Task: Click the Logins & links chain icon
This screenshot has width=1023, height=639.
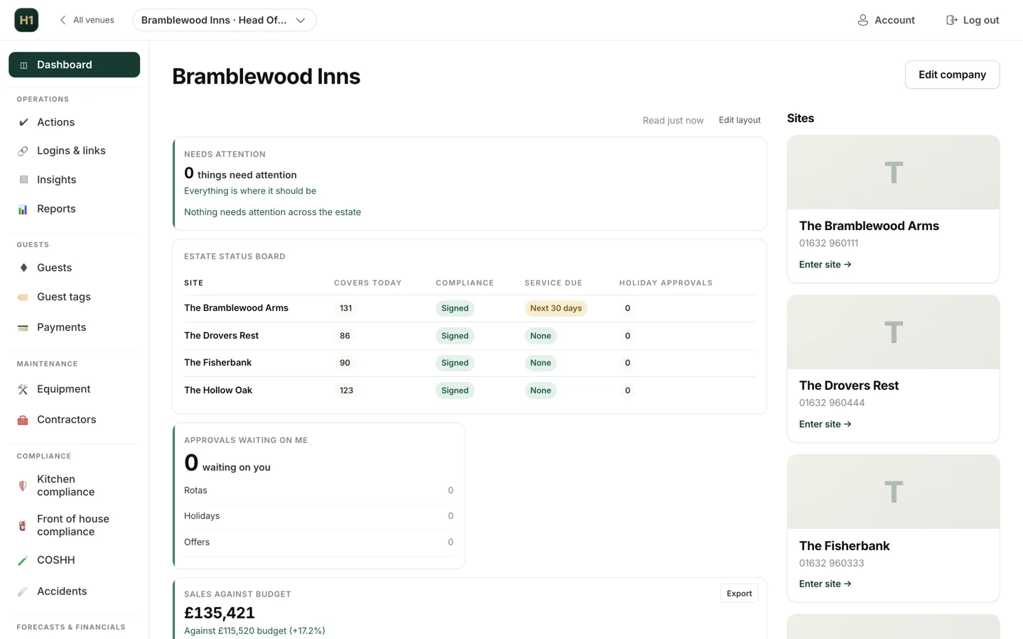Action: pos(23,151)
